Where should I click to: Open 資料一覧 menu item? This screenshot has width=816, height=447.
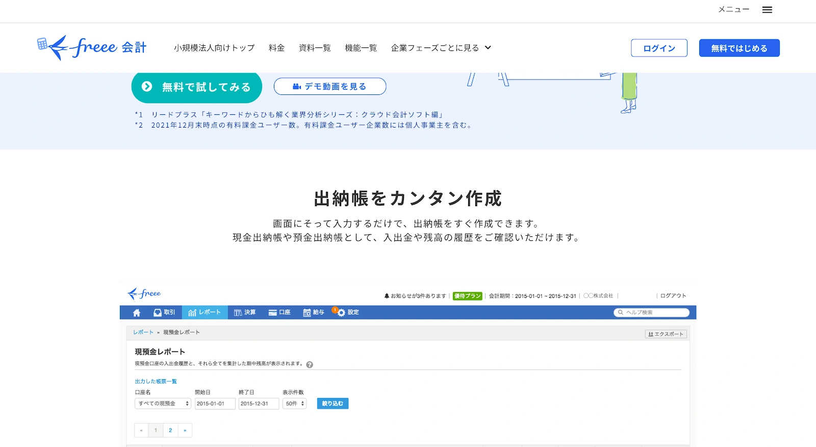click(x=315, y=48)
